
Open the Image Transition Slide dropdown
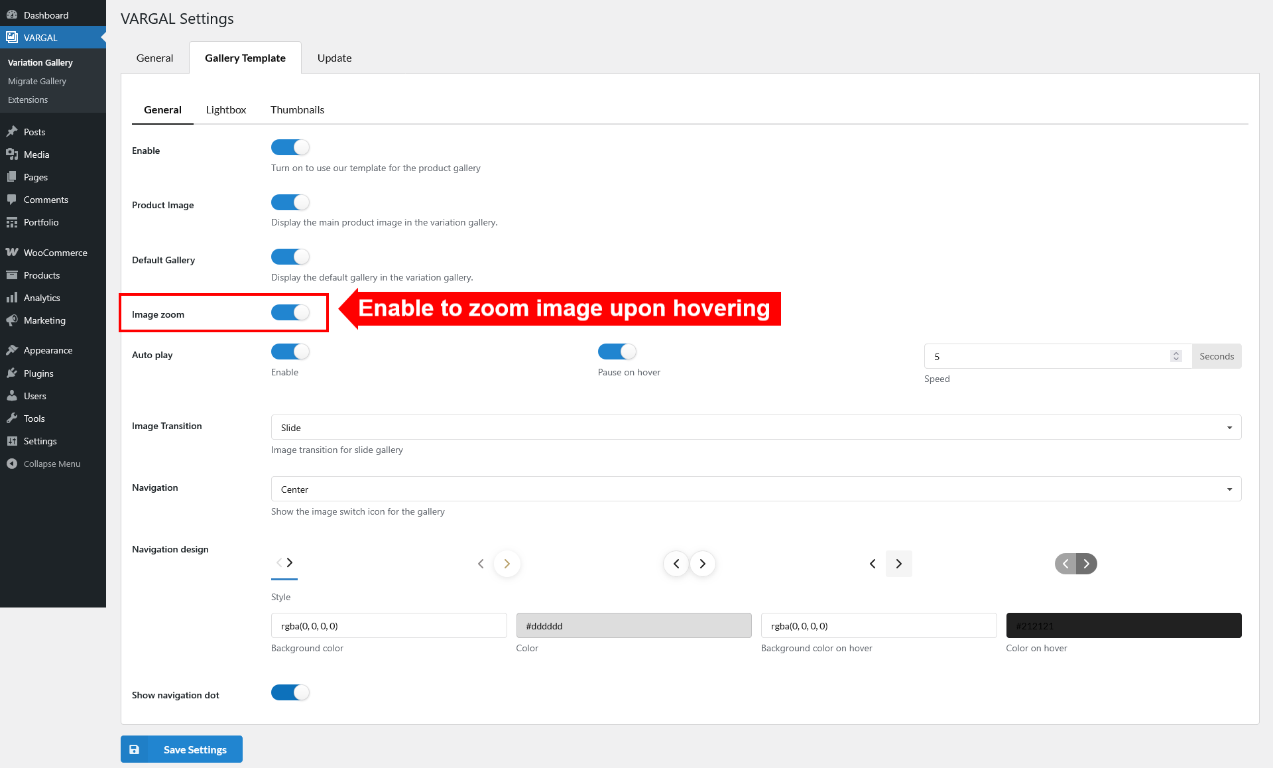pyautogui.click(x=756, y=427)
